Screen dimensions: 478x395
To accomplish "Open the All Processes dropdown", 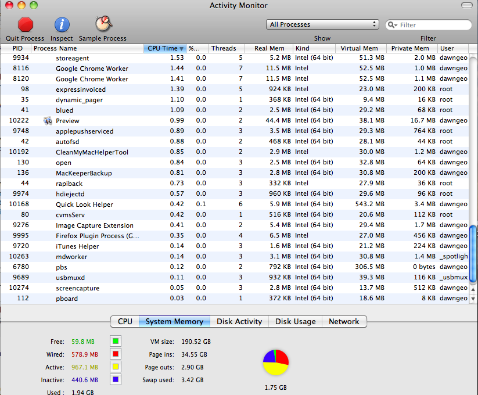I will tap(322, 24).
